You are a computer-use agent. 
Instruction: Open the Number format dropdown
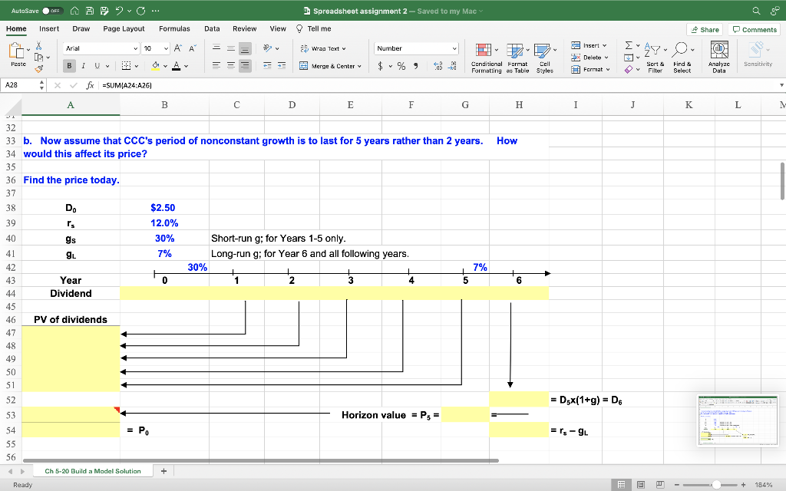coord(415,48)
